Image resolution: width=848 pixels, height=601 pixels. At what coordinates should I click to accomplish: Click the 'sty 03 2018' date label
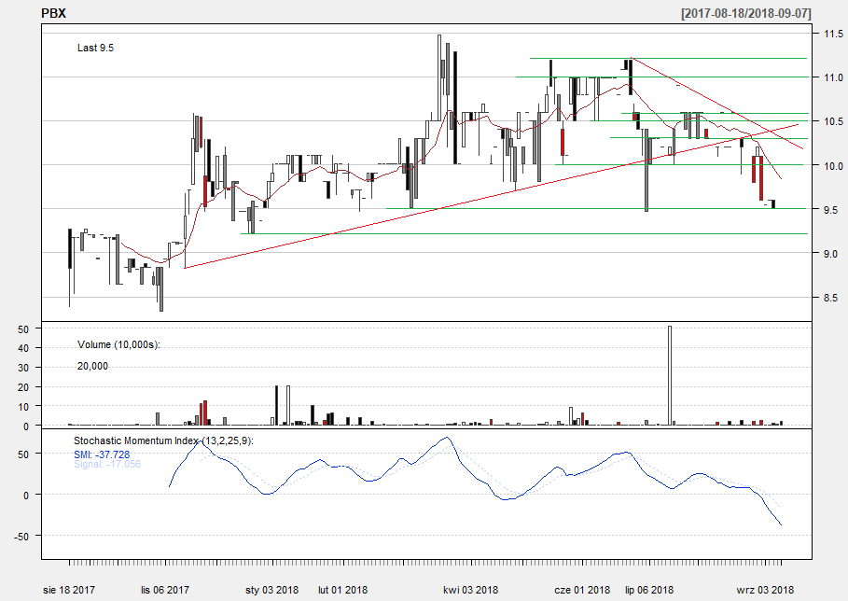pyautogui.click(x=272, y=590)
